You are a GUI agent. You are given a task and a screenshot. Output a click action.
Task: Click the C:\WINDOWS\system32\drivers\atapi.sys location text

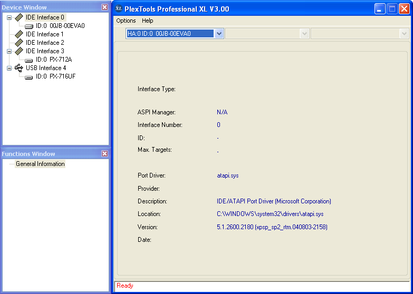click(270, 214)
